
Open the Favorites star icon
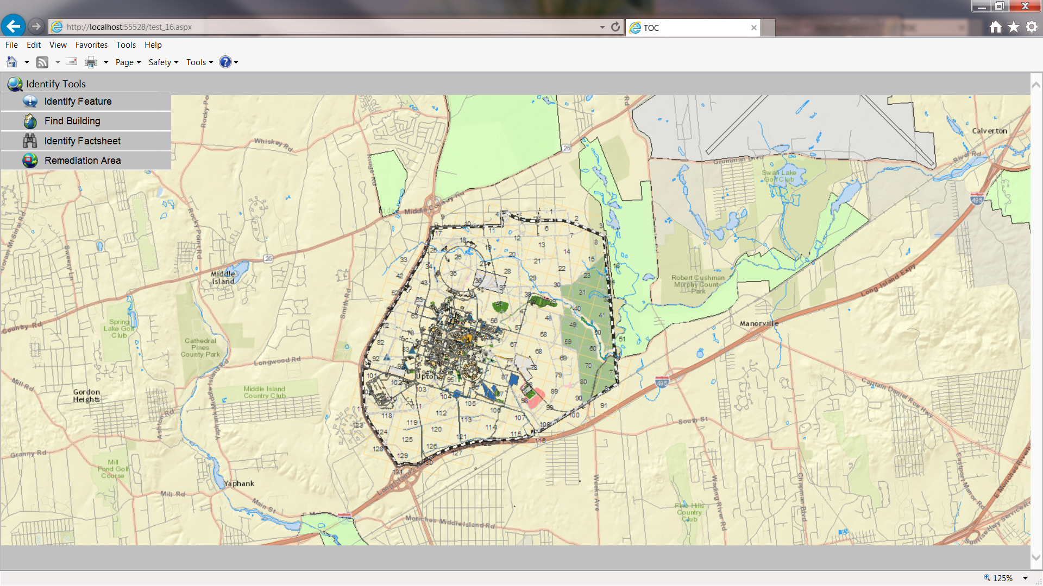tap(1014, 27)
